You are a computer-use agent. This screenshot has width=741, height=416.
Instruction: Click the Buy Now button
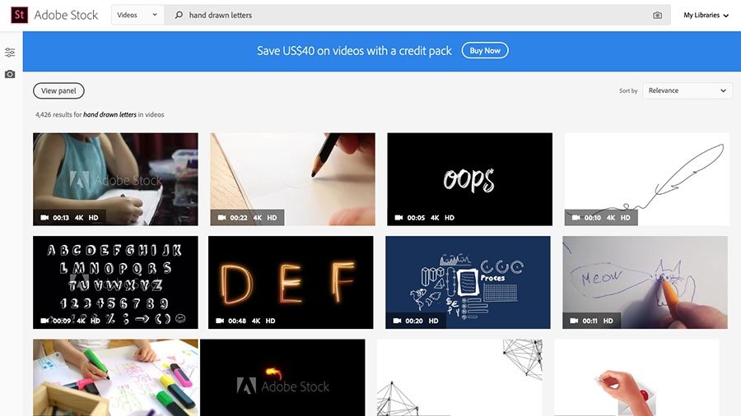(x=485, y=50)
